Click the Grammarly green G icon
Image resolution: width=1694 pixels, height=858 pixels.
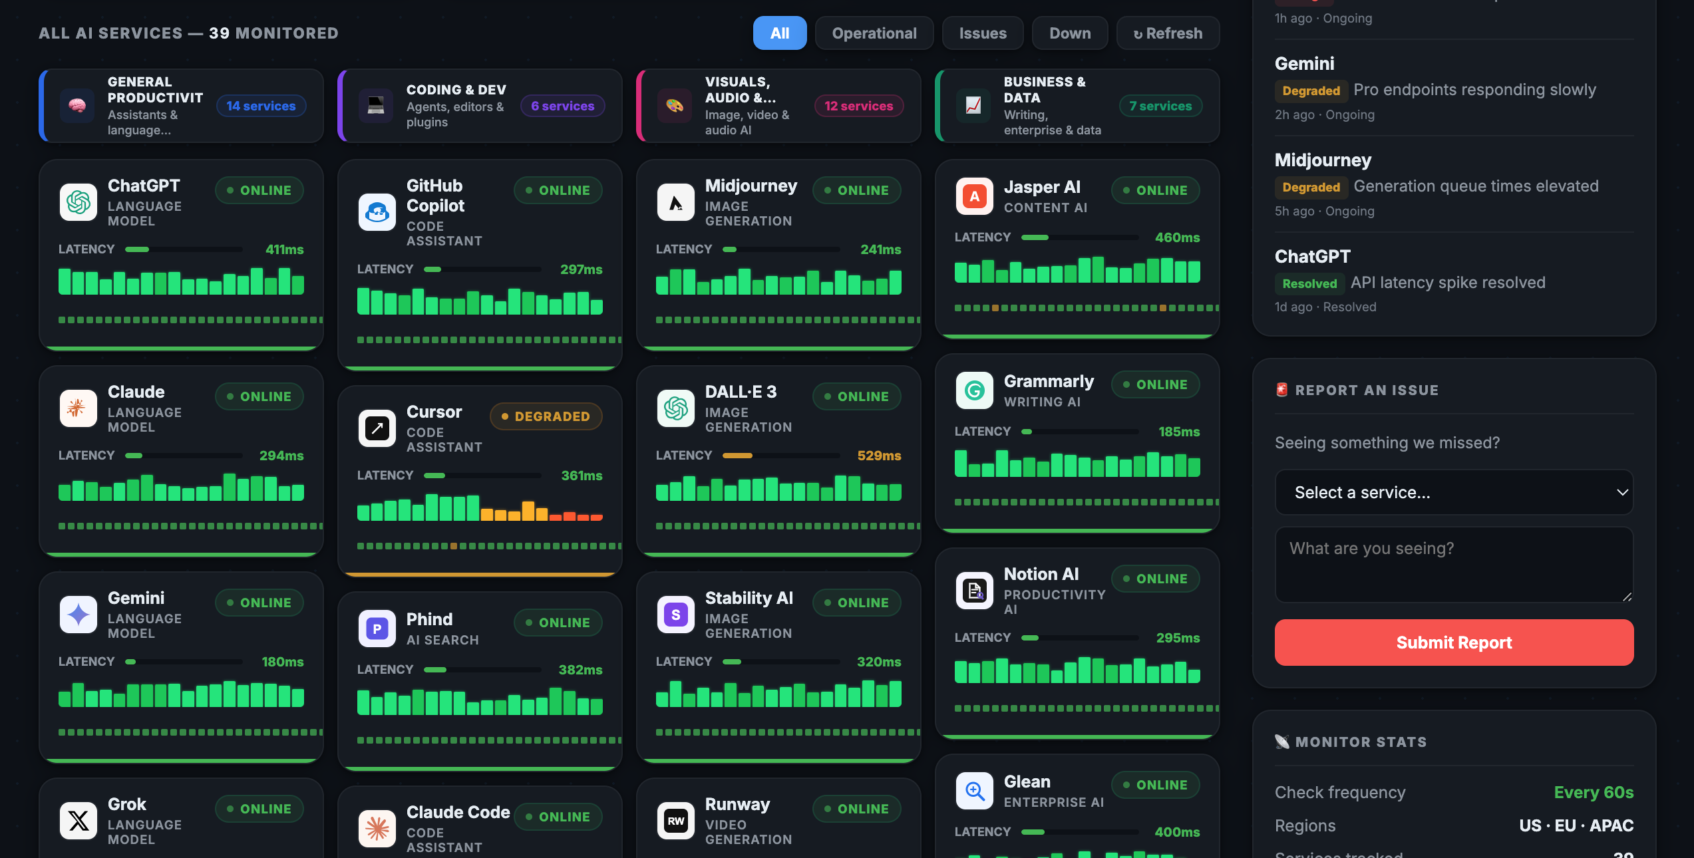974,390
